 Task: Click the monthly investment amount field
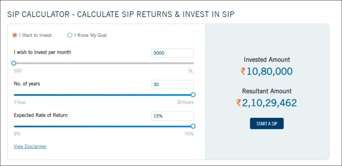[x=172, y=53]
